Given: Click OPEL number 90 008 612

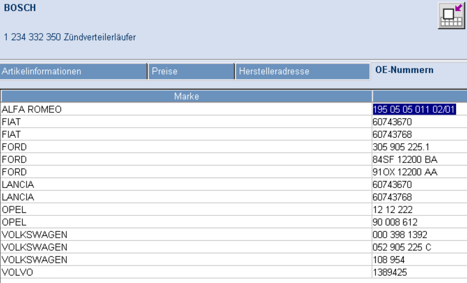Looking at the screenshot, I should 395,222.
